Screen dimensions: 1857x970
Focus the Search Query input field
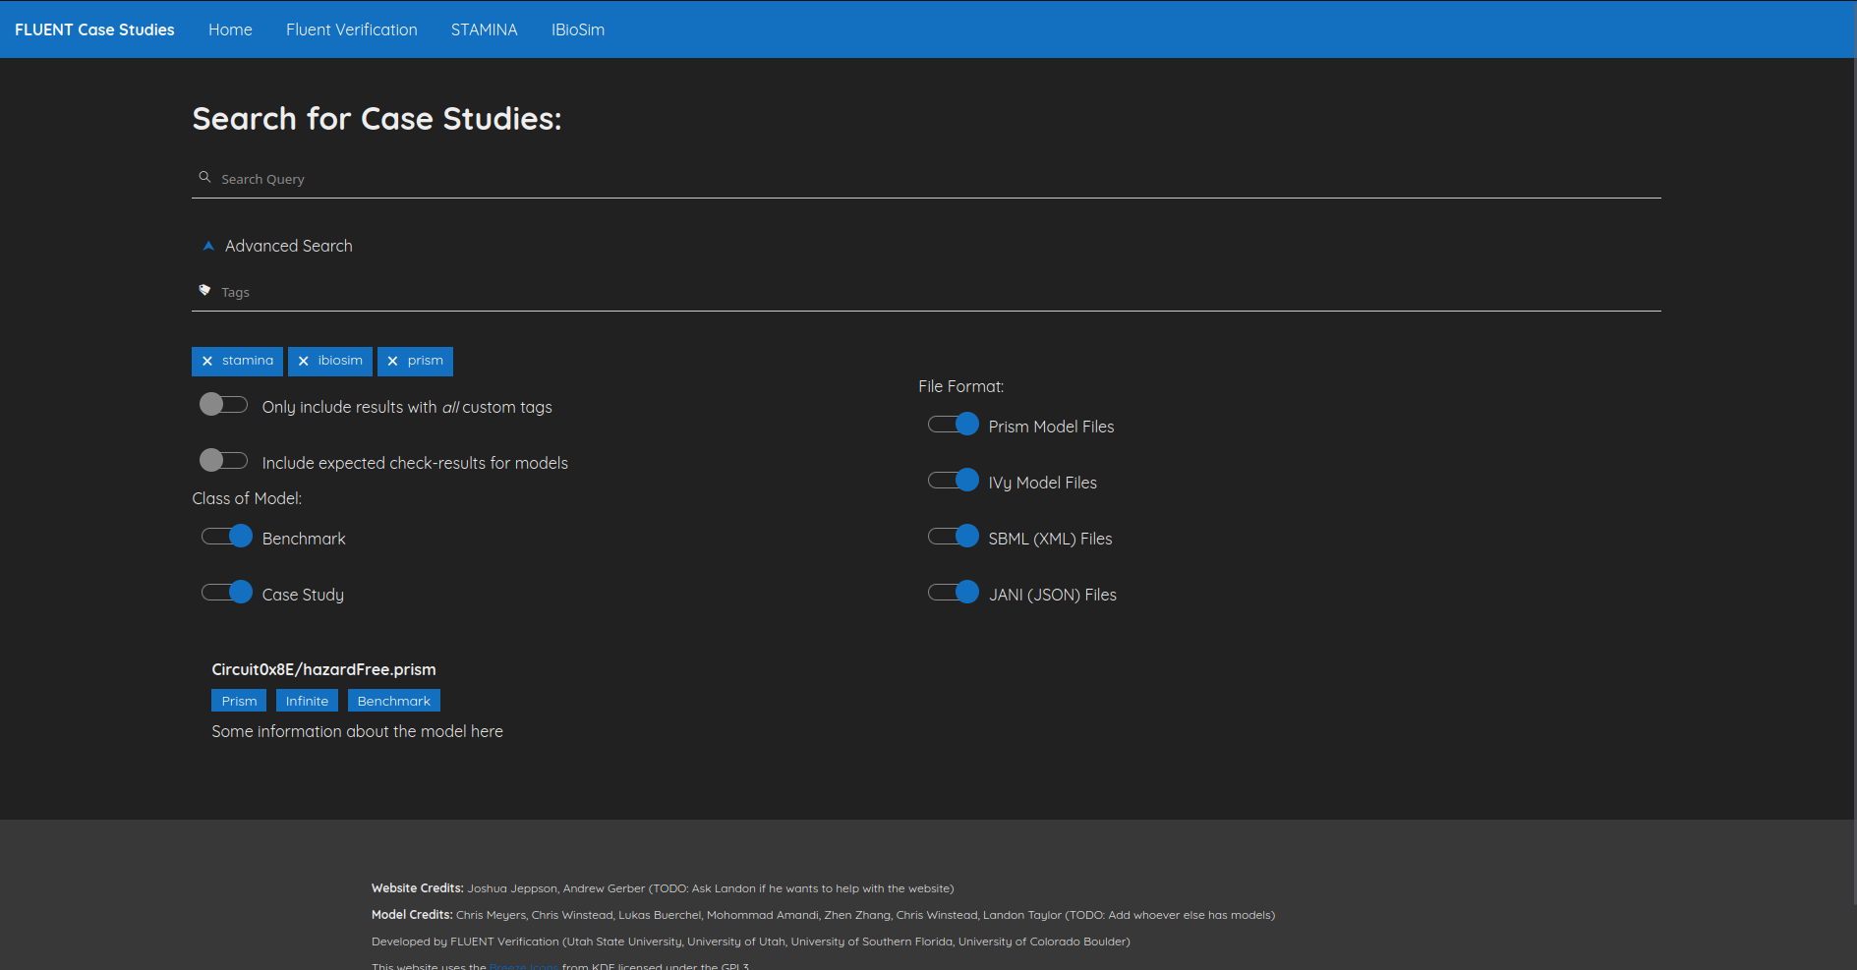[926, 179]
